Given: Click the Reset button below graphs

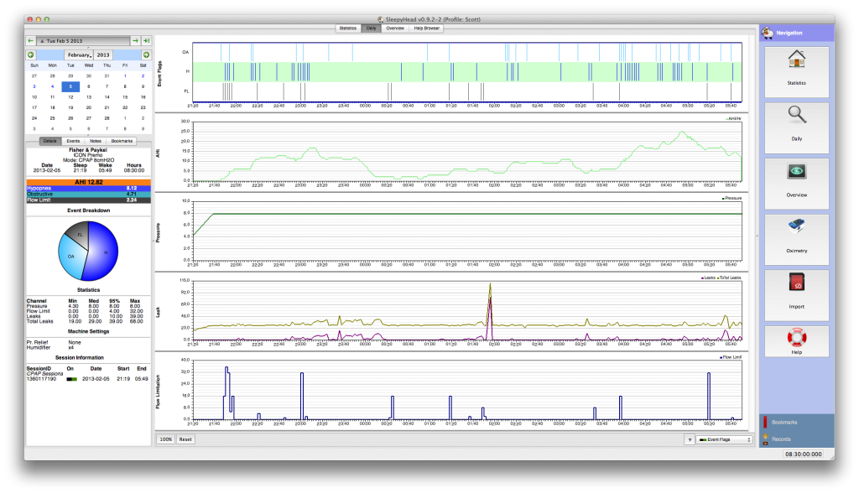Looking at the screenshot, I should 185,439.
